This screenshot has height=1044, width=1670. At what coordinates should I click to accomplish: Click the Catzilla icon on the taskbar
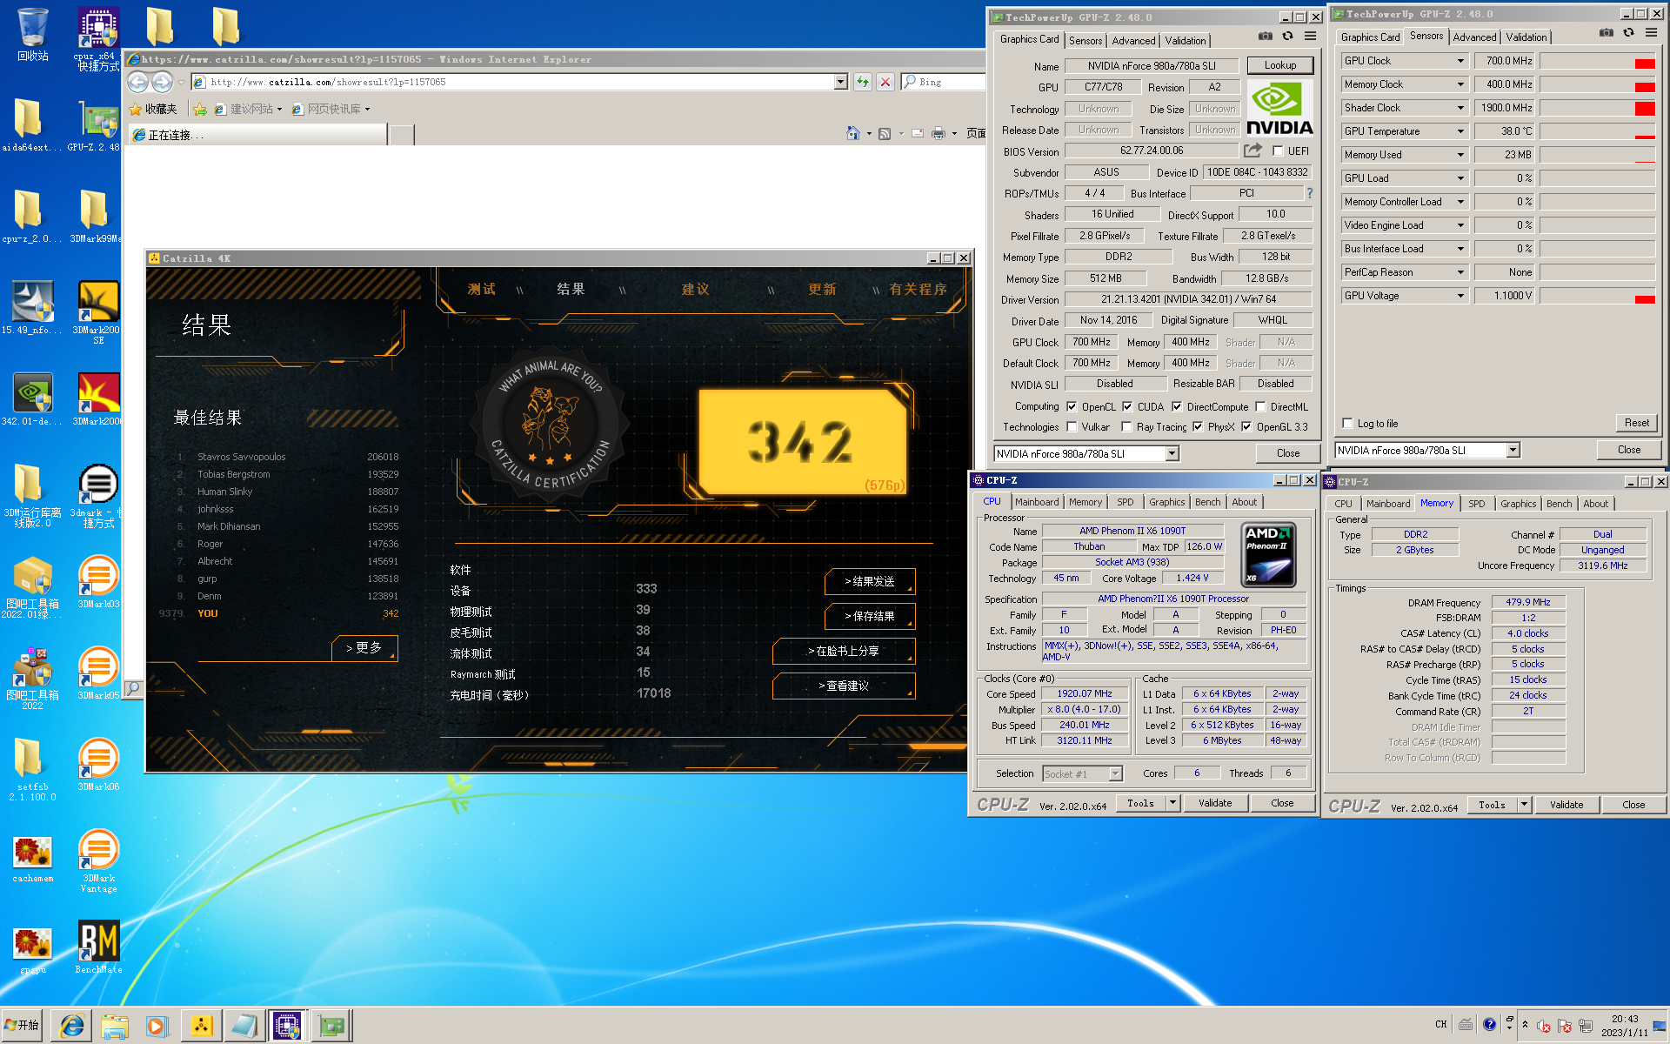[x=202, y=1026]
